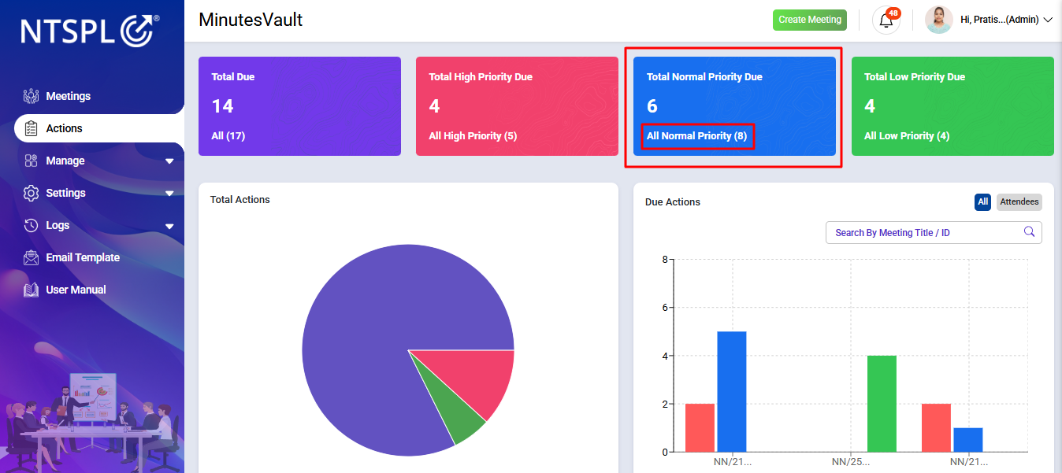Open the Settings menu label

click(66, 193)
